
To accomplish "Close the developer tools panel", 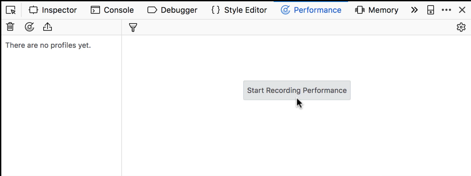I will coord(462,10).
